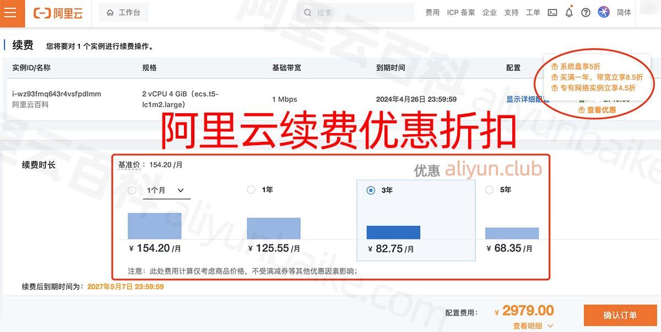Screen dimensions: 661x332
Task: Click 查看优惠 in the discount popup
Action: 597,110
